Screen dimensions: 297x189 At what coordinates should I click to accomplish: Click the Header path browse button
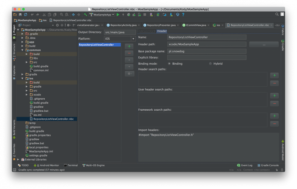264,44
